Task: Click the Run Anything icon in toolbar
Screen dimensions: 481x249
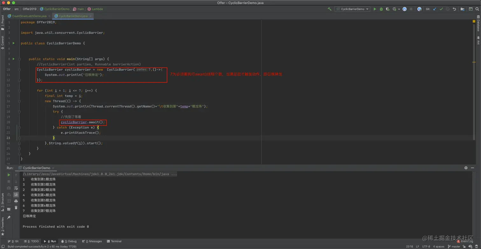Action: click(x=471, y=9)
